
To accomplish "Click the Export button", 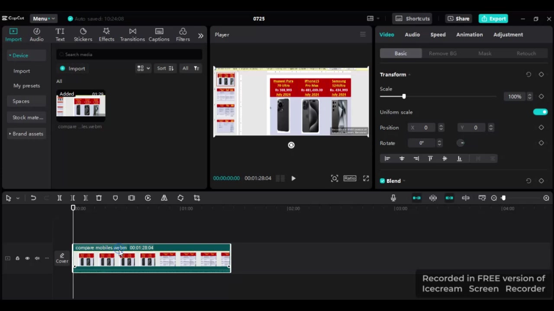I will pos(493,19).
